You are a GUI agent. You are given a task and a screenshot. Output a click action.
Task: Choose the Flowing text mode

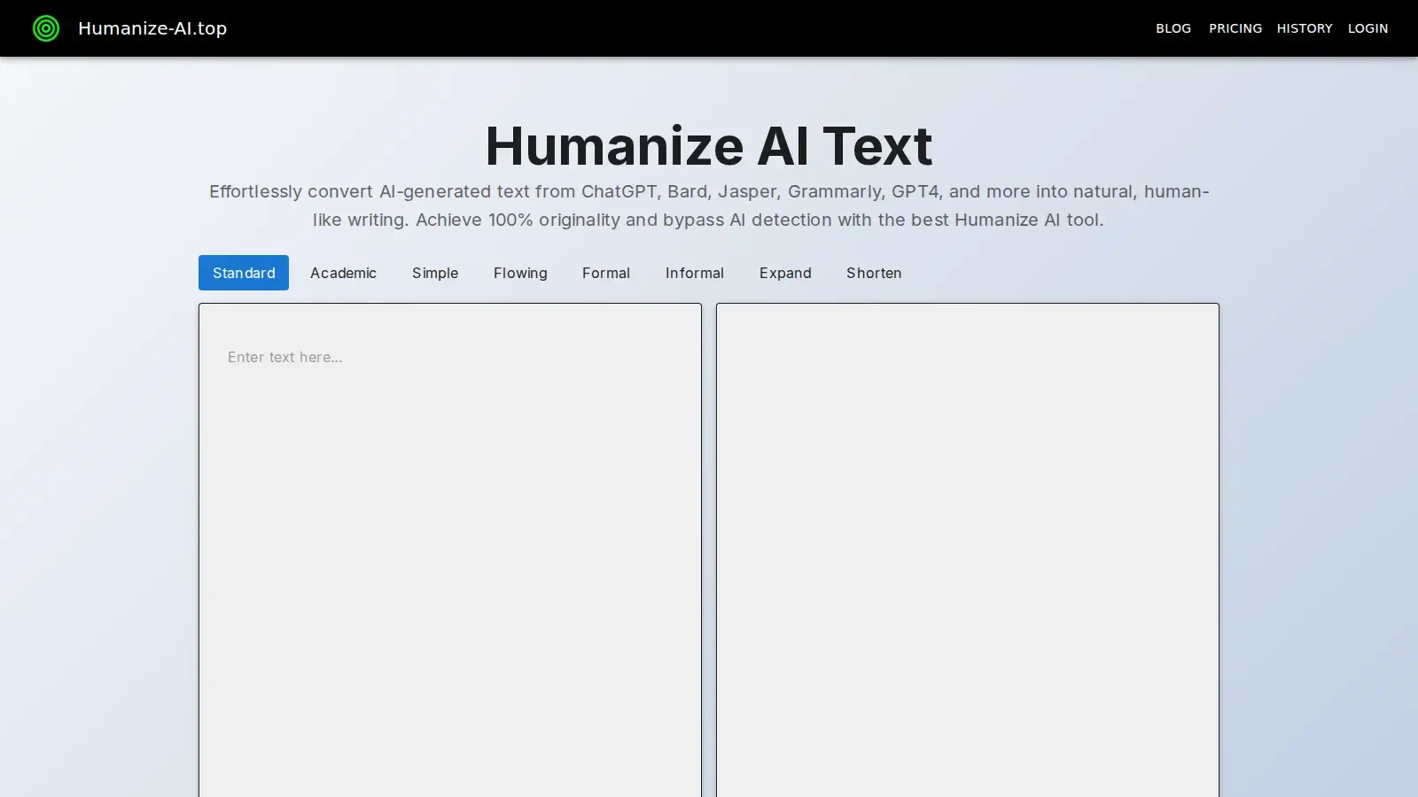tap(519, 273)
